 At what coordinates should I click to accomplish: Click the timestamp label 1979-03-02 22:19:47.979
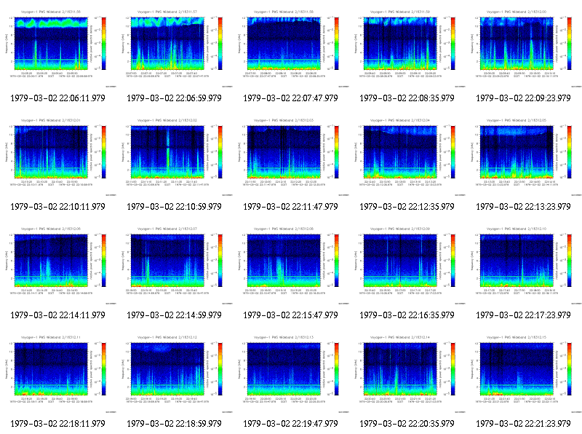click(x=290, y=424)
